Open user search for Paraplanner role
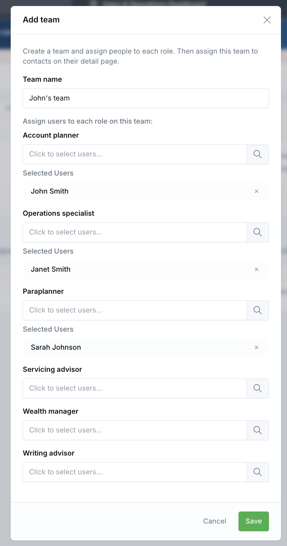Screen dimensions: 287x546 click(x=258, y=310)
